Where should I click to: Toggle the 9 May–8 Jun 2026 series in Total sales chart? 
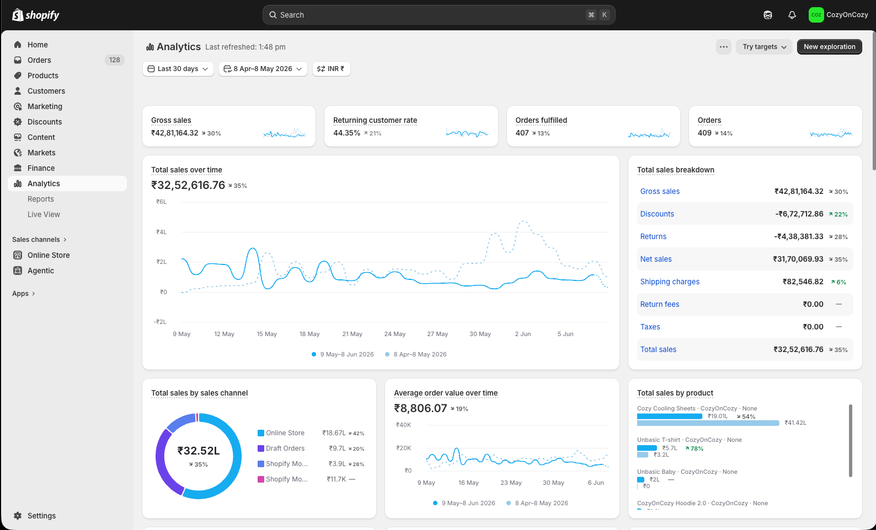click(x=343, y=354)
